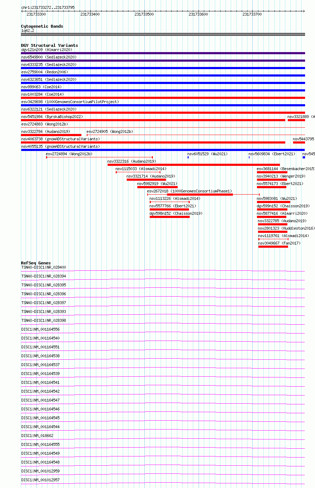
Task: Select nsv1113226 (Alsmadi2014) variant label
Action: [x=174, y=198]
